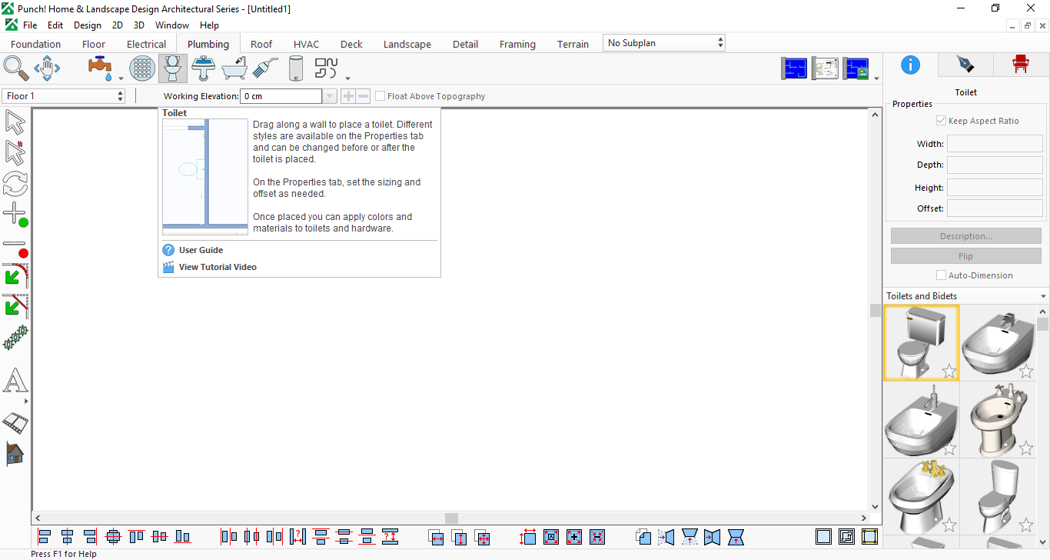Choose the faucet plumbing tool
Image resolution: width=1050 pixels, height=560 pixels.
click(101, 68)
